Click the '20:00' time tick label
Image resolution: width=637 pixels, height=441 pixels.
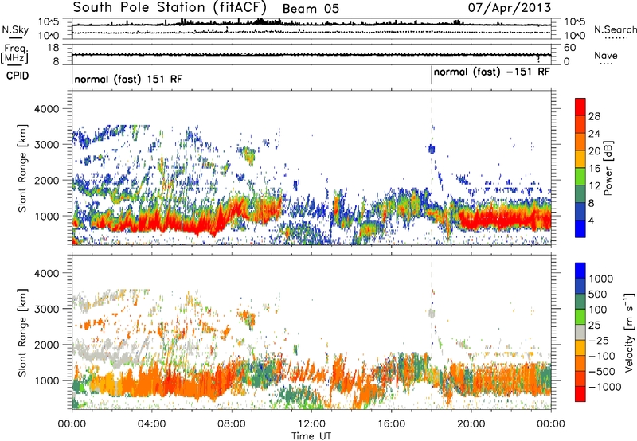coord(471,424)
